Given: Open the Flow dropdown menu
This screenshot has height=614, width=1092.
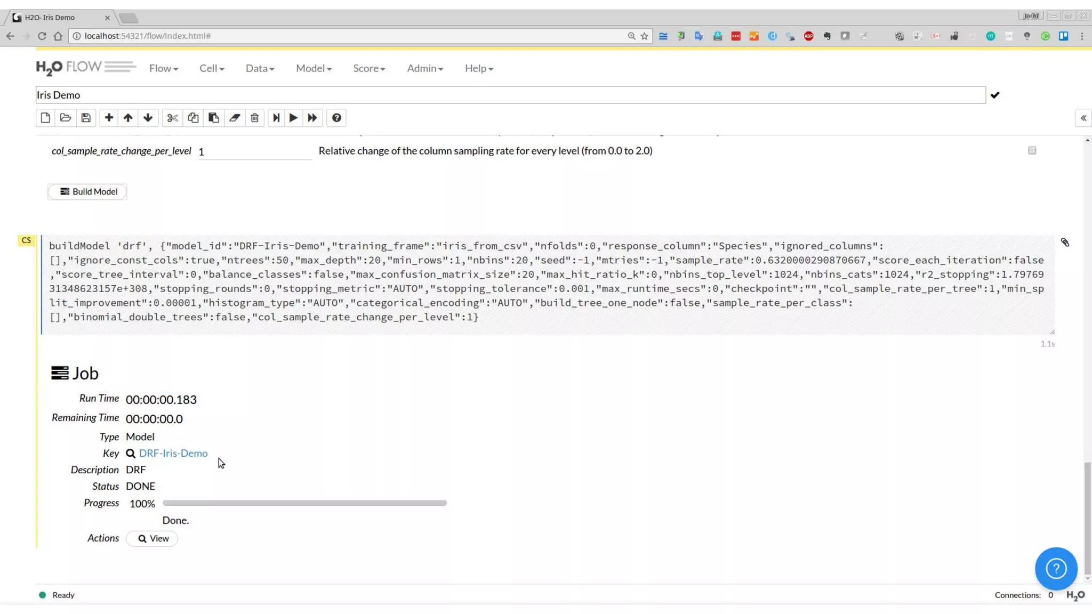Looking at the screenshot, I should tap(163, 68).
